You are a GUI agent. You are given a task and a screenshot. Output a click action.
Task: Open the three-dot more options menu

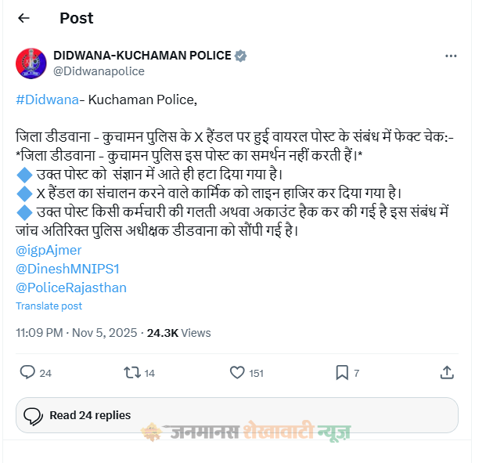[451, 56]
